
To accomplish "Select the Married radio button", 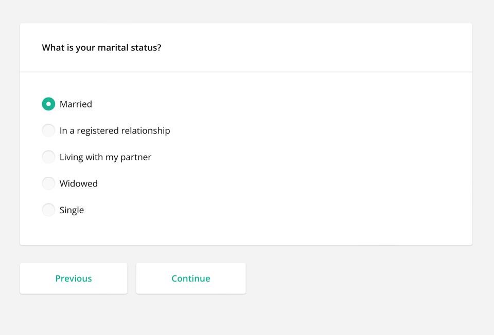I will [x=48, y=104].
